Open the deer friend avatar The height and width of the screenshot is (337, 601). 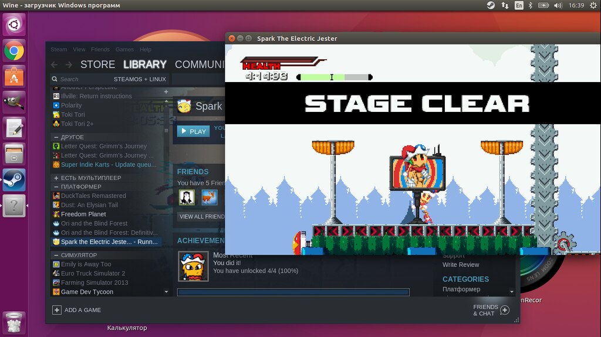(x=210, y=198)
